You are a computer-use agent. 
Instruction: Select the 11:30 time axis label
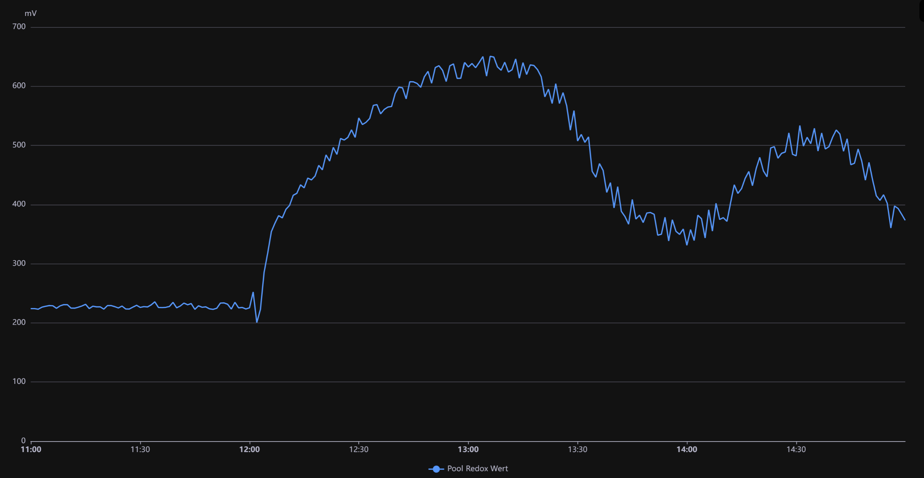[x=140, y=449]
